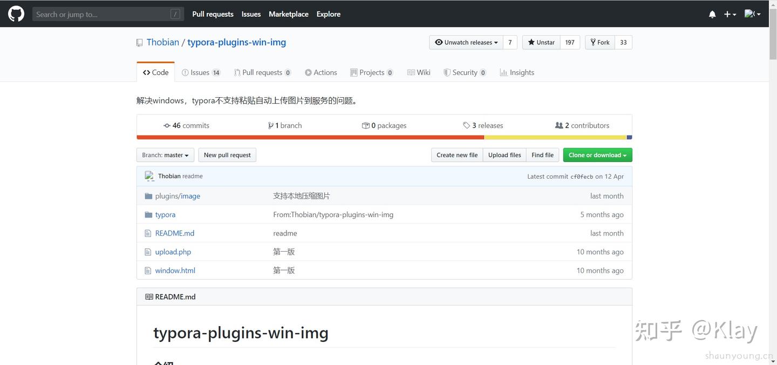Click Thobian's commit author avatar
The width and height of the screenshot is (777, 365).
coord(149,176)
